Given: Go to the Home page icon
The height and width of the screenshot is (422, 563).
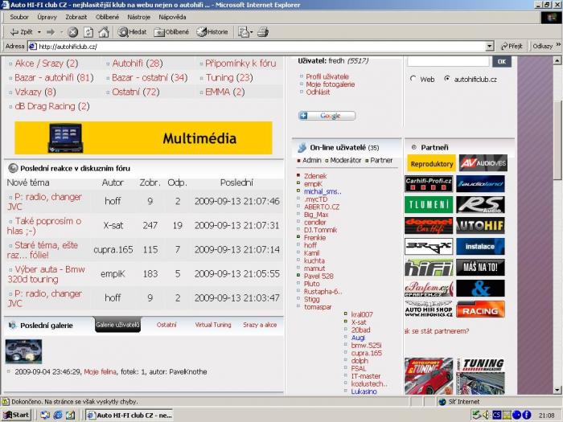Looking at the screenshot, I should tap(103, 32).
